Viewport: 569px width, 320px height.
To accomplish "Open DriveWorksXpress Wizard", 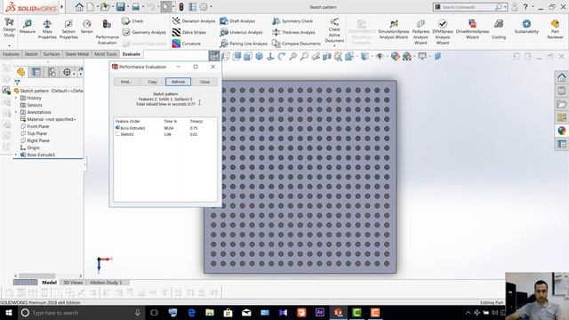I will click(x=472, y=29).
